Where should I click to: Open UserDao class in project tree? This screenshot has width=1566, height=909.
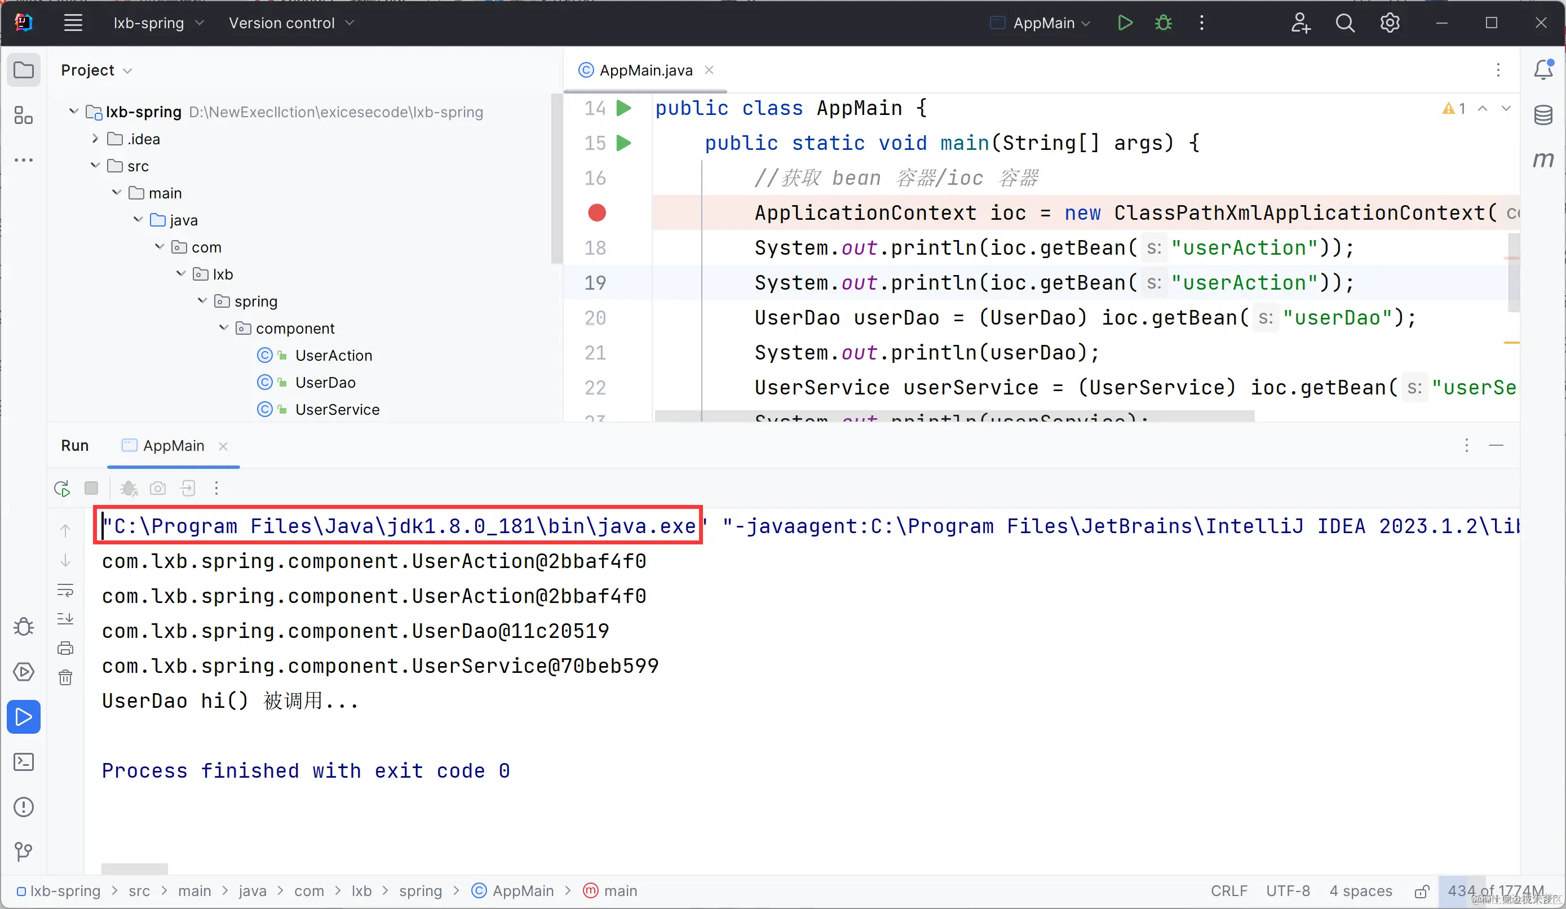tap(325, 382)
